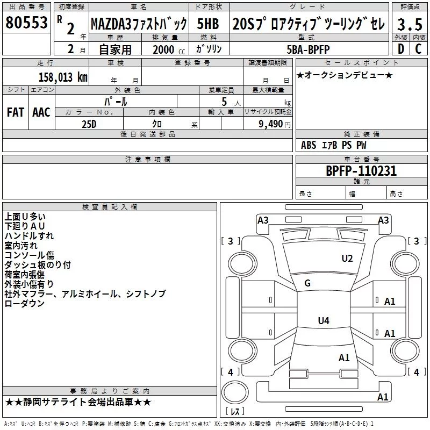The image size is (430, 430).
Task: Click shift type FAT
Action: [16, 112]
